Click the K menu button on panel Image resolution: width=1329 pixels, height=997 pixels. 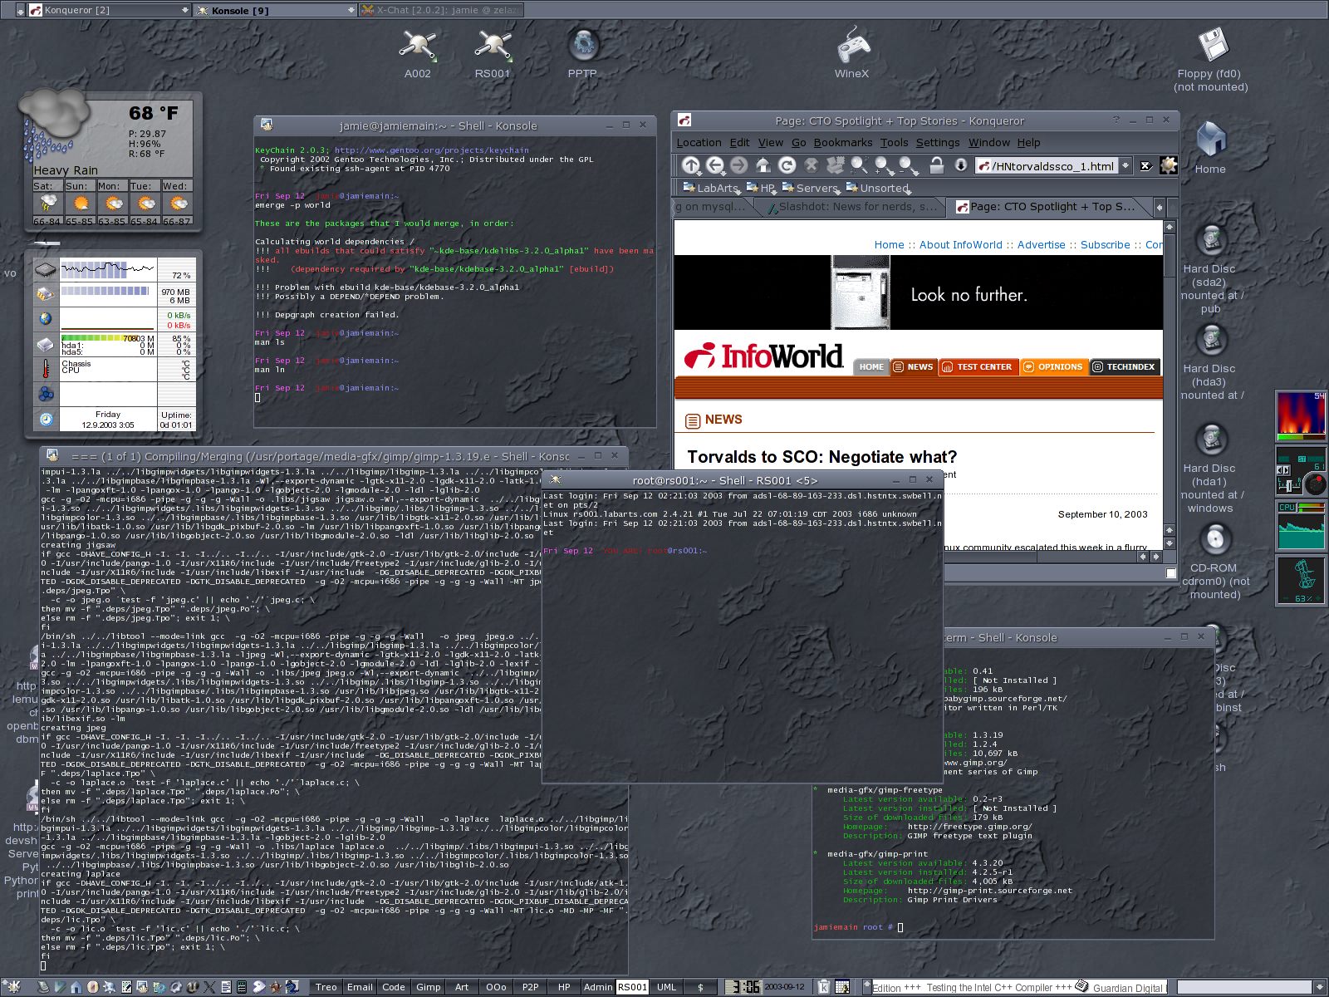tap(13, 987)
